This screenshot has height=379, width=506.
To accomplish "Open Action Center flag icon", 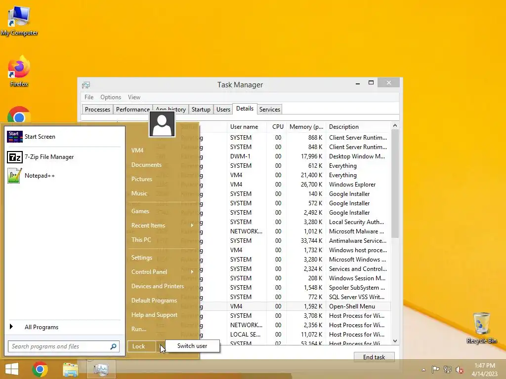I will click(x=435, y=369).
